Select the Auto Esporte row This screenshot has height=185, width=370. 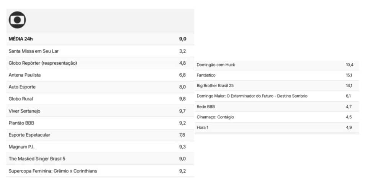tap(100, 87)
